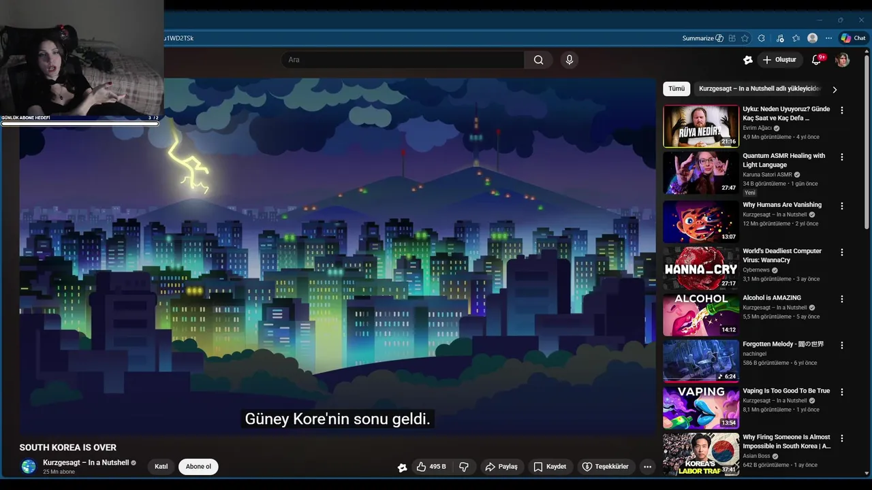Open Why Humans Are Vanishing thumbnail
This screenshot has width=872, height=490.
click(x=701, y=221)
